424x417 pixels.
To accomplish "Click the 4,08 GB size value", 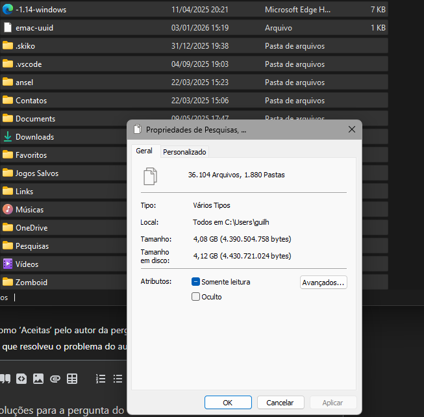I will [242, 239].
